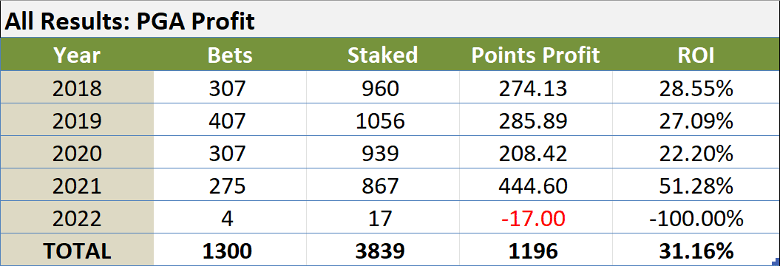
Task: Select the 2018 year cell
Action: (x=77, y=89)
